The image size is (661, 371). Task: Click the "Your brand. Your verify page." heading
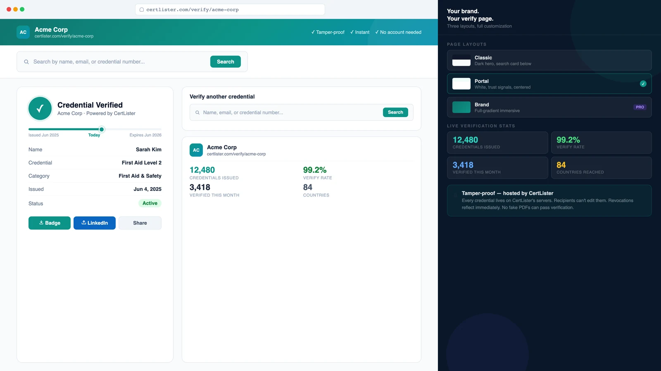(470, 15)
